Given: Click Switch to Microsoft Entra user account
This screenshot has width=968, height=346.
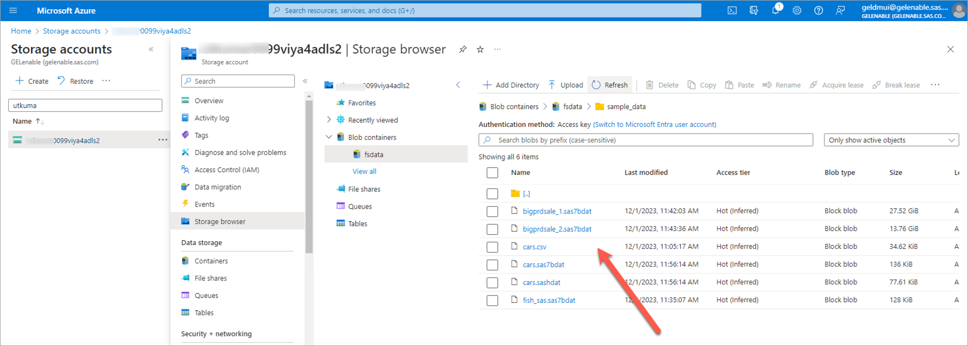Looking at the screenshot, I should pos(654,125).
